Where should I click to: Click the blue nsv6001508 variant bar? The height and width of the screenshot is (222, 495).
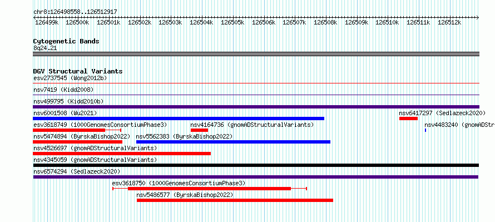pos(179,119)
